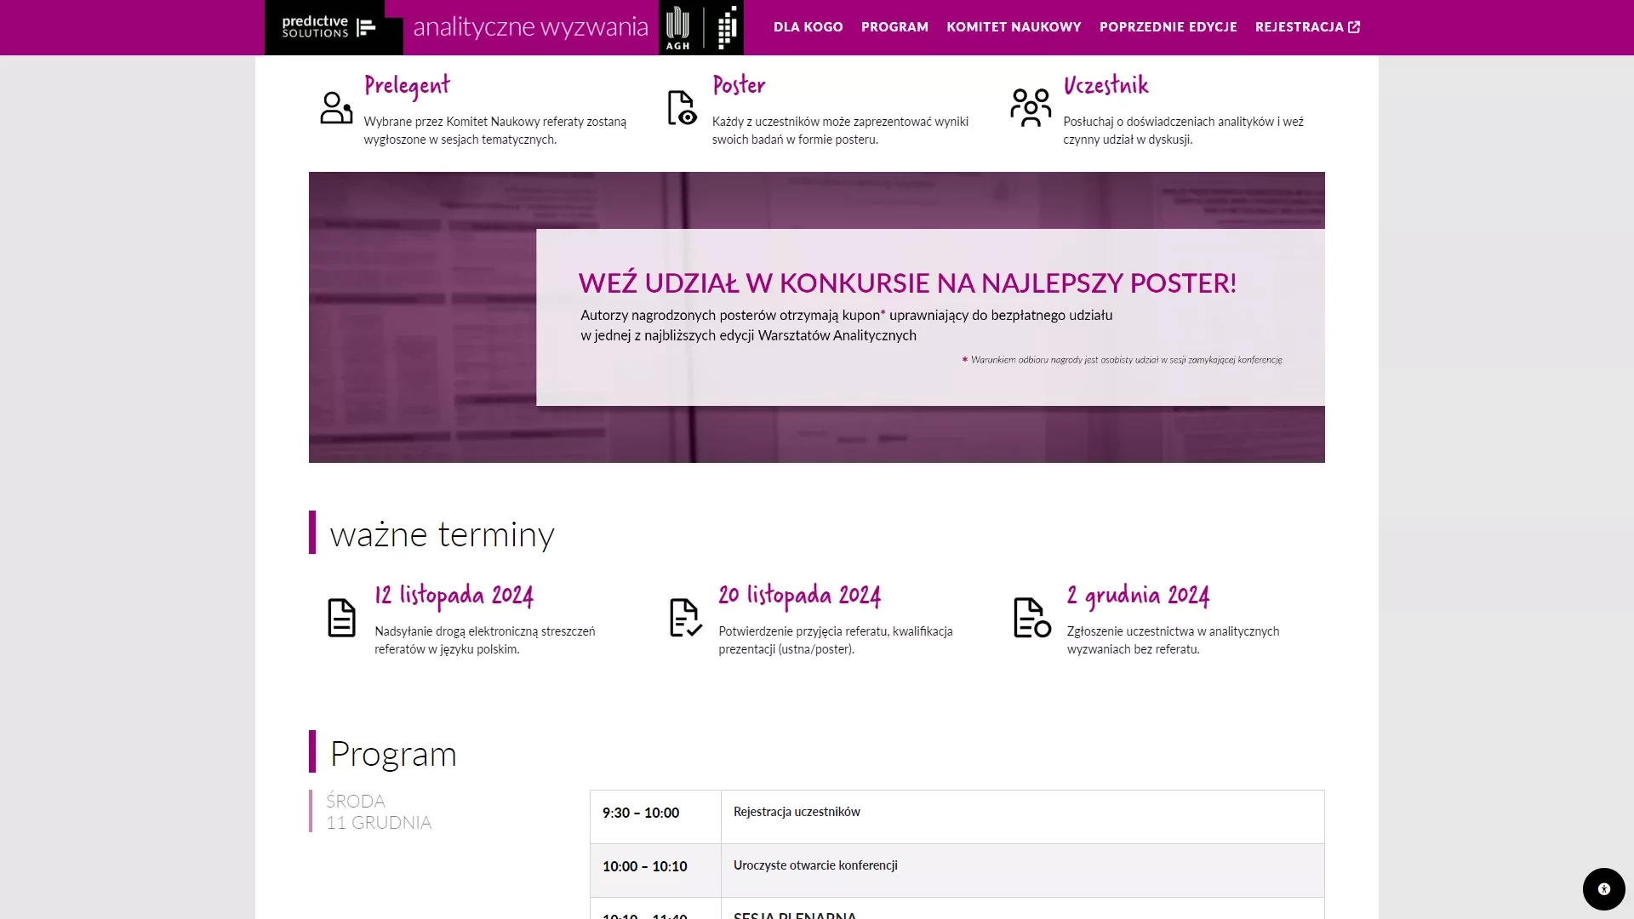Click the Prelegent heading
Screen dimensions: 1634x919
tap(407, 86)
